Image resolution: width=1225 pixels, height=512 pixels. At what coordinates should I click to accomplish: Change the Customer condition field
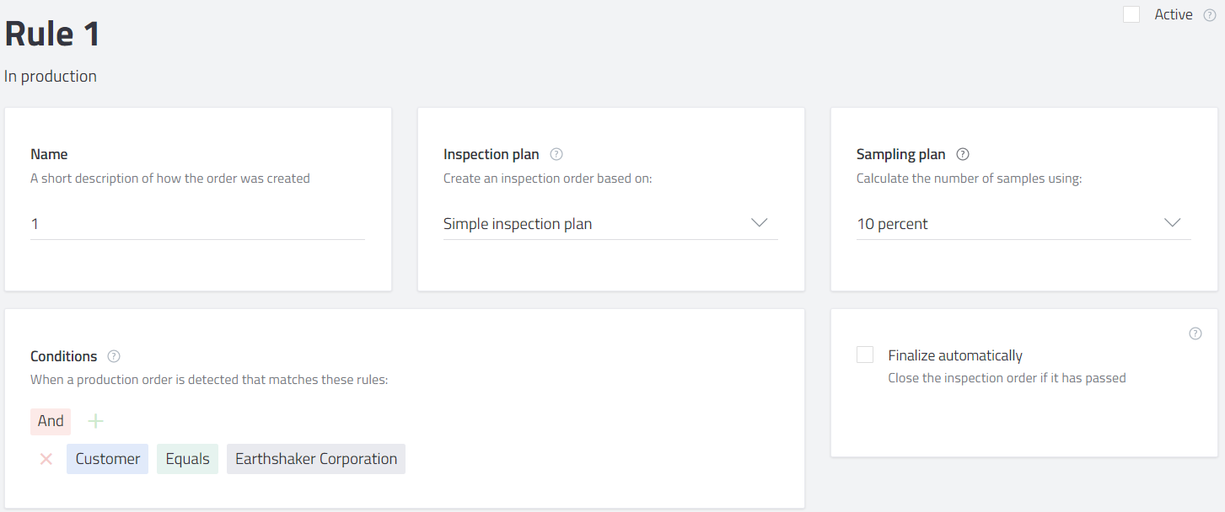108,459
